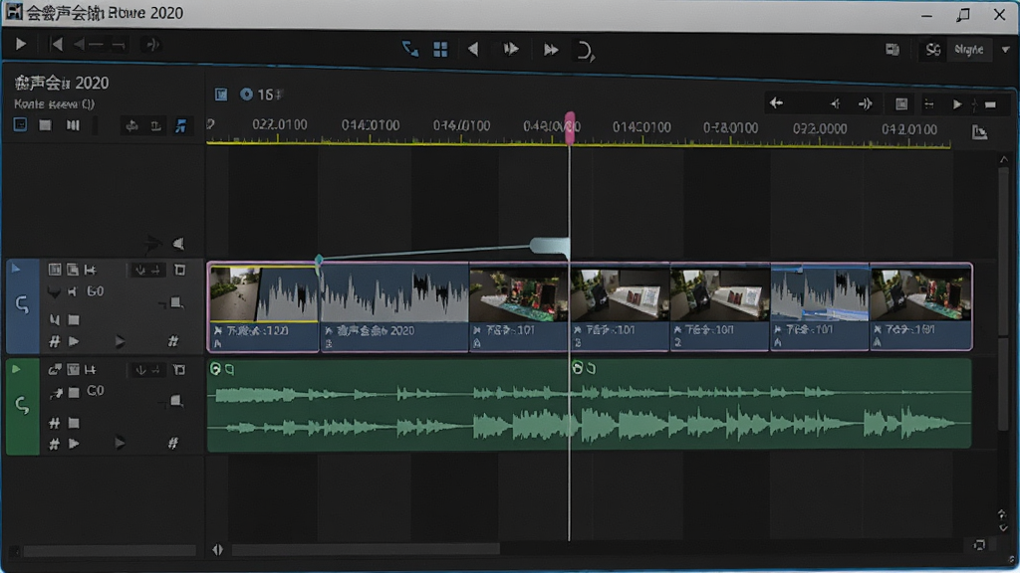Click the C0 label on the audio track header
1020x573 pixels.
pos(95,390)
